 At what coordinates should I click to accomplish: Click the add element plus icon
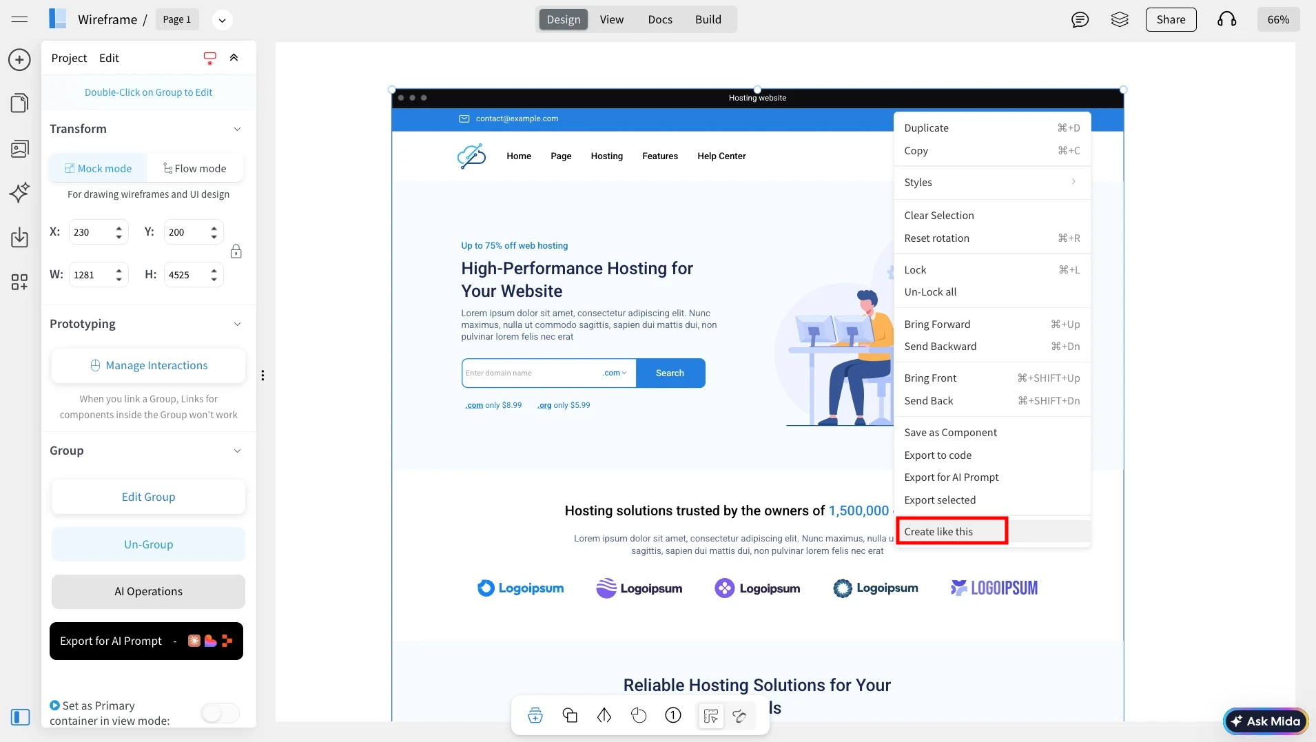click(x=19, y=60)
